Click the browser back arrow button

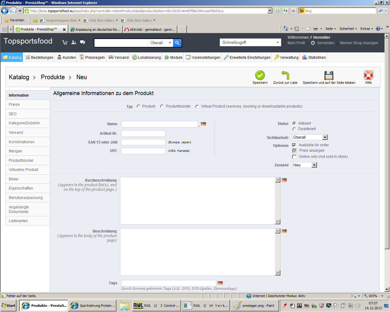[x=5, y=11]
